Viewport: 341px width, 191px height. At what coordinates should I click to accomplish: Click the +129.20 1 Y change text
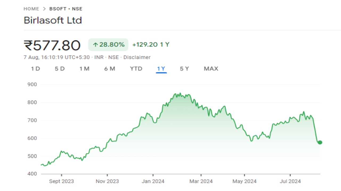coord(151,45)
